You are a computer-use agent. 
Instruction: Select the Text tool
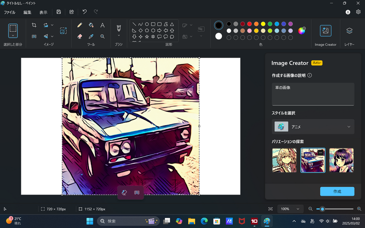[103, 25]
